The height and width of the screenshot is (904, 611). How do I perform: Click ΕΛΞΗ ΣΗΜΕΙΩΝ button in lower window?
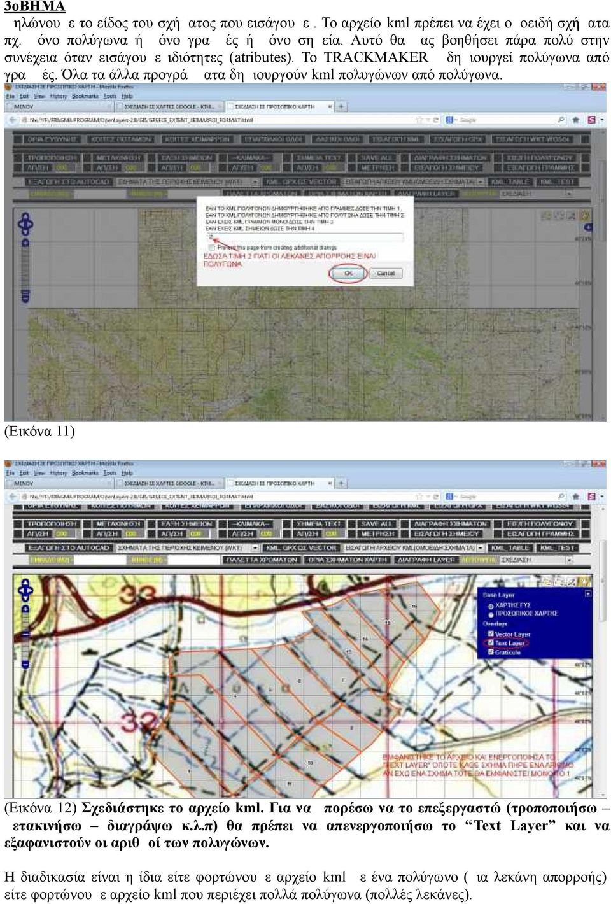186,524
